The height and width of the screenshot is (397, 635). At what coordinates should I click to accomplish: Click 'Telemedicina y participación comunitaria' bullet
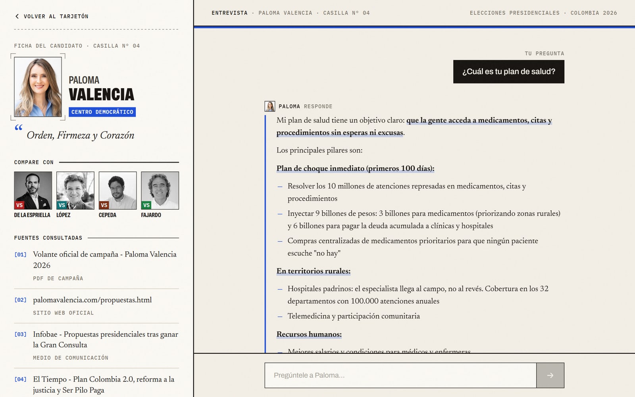354,316
